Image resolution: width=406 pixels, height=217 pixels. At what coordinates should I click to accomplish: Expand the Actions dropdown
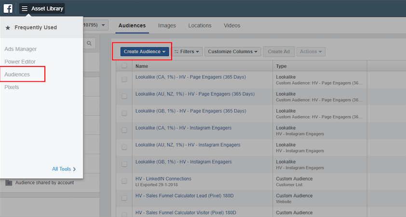311,51
